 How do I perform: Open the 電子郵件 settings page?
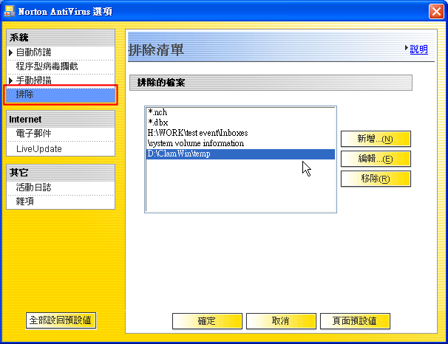34,134
